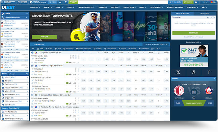Viewport: 218px width, 132px height.
Task: Favorite the Filipinas Governors Cup star
Action: point(40,53)
